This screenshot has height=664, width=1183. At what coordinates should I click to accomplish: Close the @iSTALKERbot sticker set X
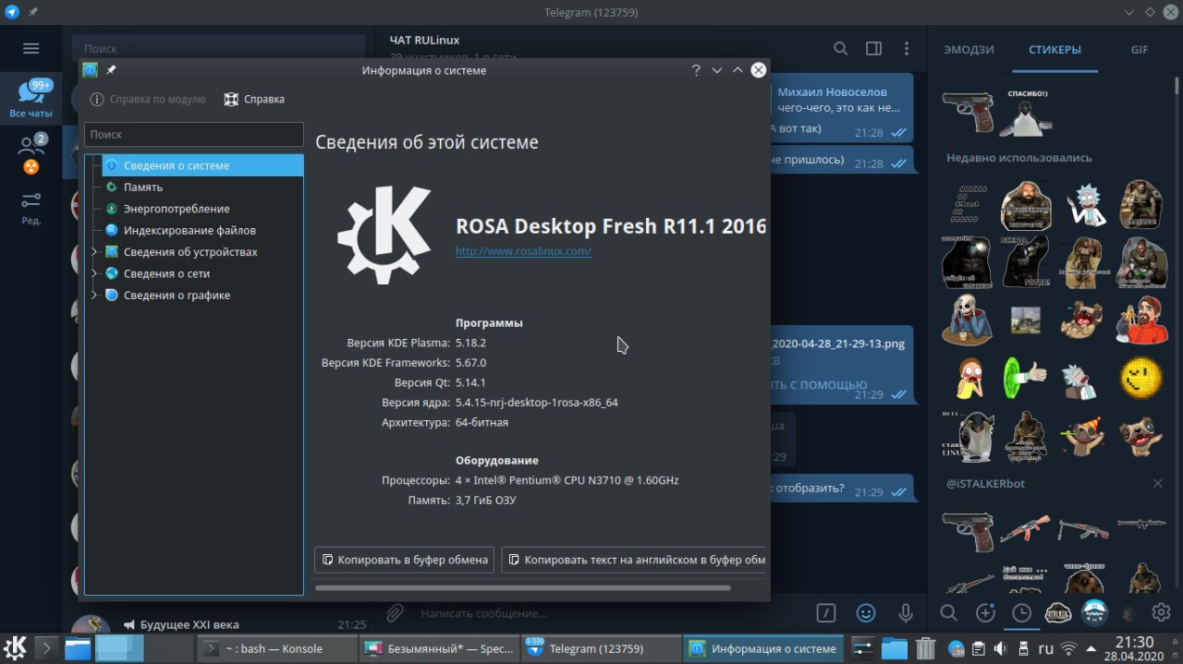(1157, 483)
